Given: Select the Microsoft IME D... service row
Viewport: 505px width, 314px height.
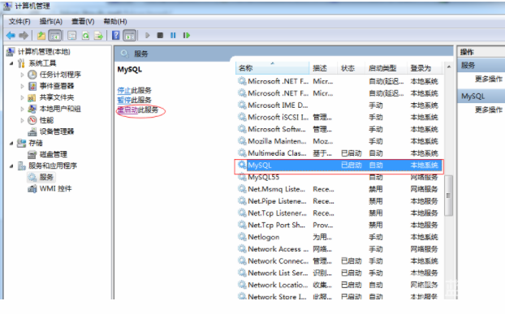Looking at the screenshot, I should tap(339, 105).
